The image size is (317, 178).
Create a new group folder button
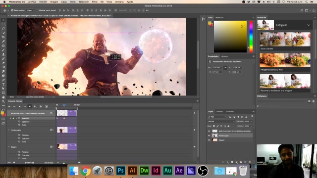coord(241,162)
